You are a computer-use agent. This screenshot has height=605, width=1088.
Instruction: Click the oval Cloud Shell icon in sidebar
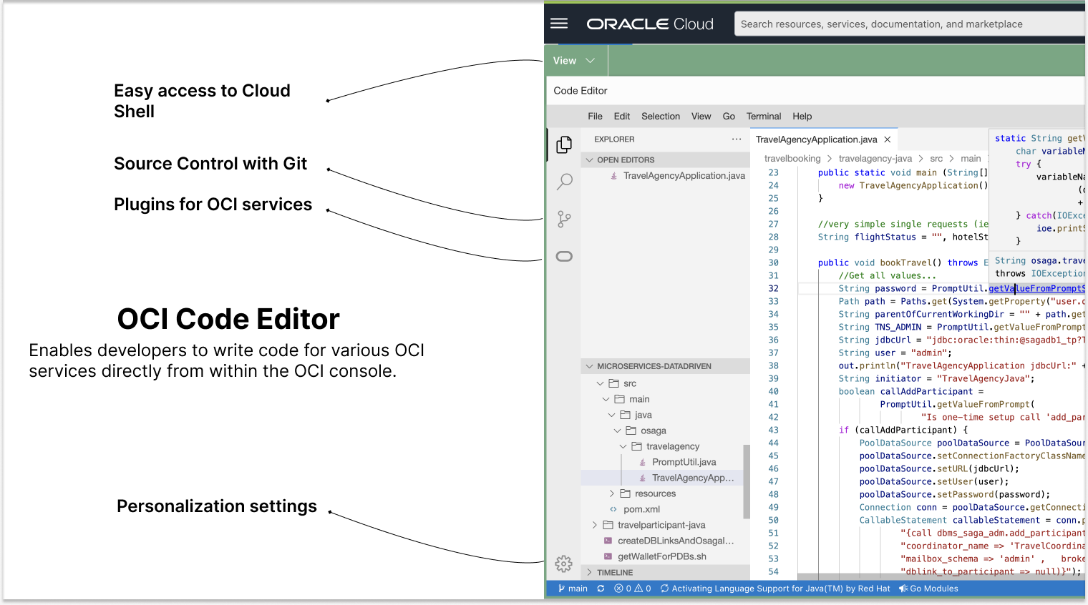pos(564,255)
